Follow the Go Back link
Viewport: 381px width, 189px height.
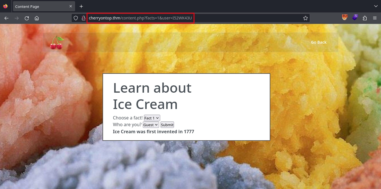coord(319,42)
